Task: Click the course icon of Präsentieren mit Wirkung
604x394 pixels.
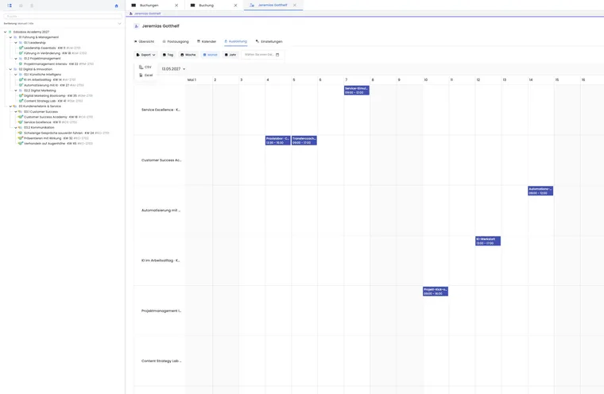Action: tap(21, 138)
